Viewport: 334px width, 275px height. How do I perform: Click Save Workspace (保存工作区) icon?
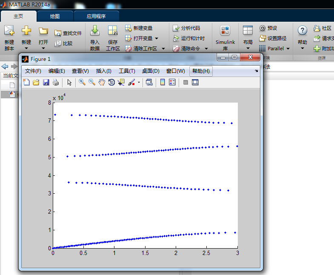113,30
